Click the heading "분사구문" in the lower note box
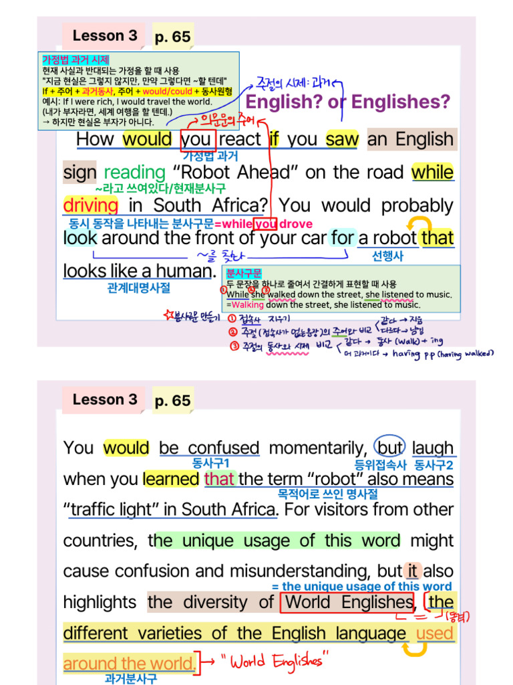This screenshot has width=513, height=685. pyautogui.click(x=243, y=274)
